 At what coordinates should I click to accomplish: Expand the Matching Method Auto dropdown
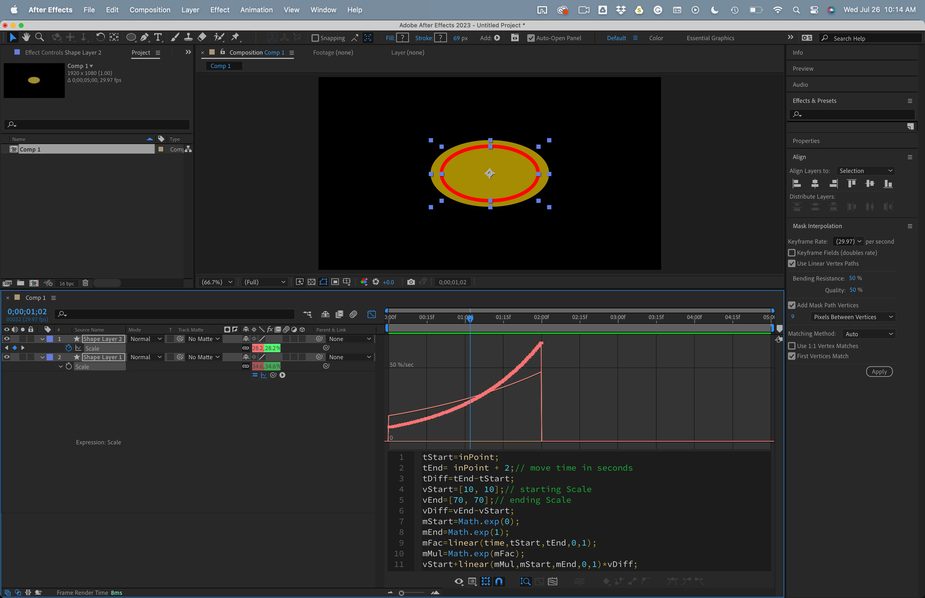point(869,334)
